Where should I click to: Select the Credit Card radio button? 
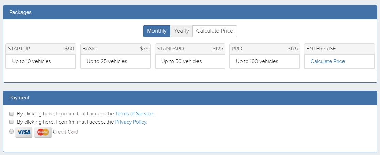pos(11,131)
